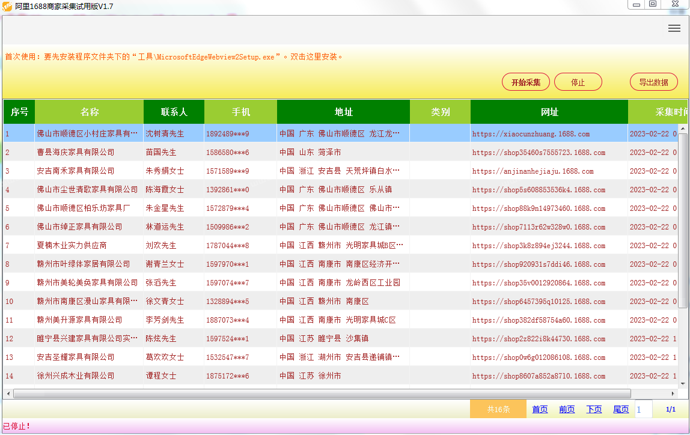Click address 中国 山东 菏泽市

click(x=310, y=152)
